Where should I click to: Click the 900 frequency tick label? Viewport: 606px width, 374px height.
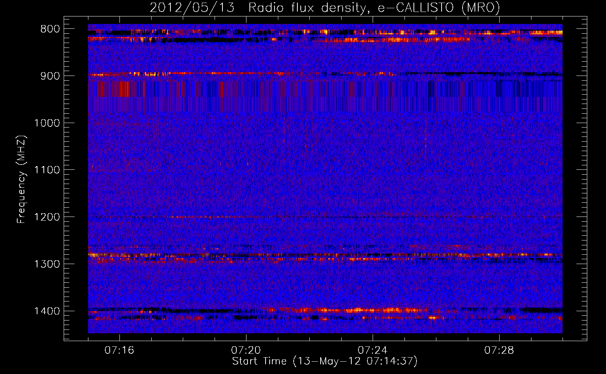(x=50, y=76)
